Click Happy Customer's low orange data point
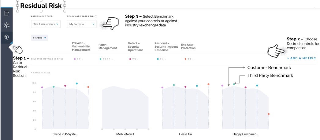This screenshot has width=320, height=140. point(269,114)
